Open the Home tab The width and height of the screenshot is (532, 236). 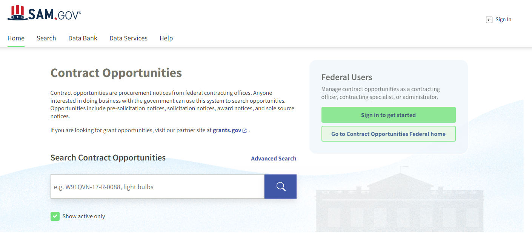(x=16, y=38)
